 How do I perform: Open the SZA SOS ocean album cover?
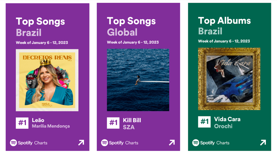[138, 80]
